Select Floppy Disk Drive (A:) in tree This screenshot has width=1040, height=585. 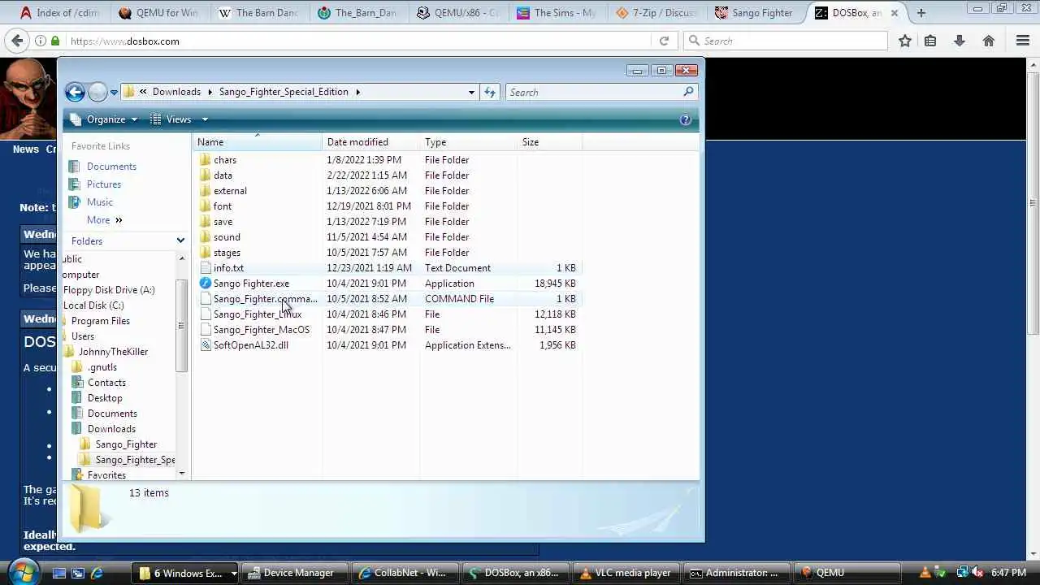(109, 290)
